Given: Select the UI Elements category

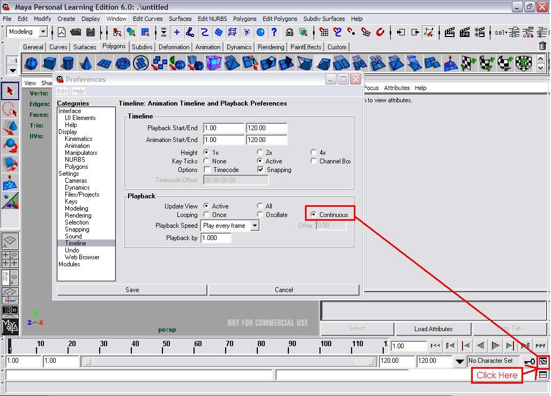Looking at the screenshot, I should coord(80,118).
